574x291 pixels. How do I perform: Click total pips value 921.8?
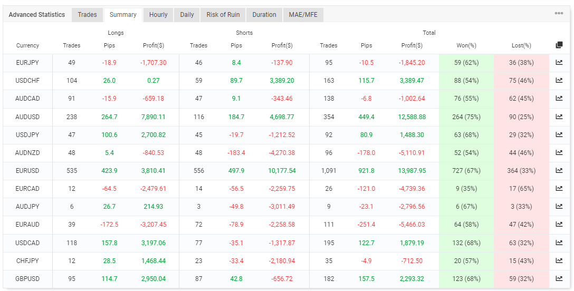pos(367,171)
